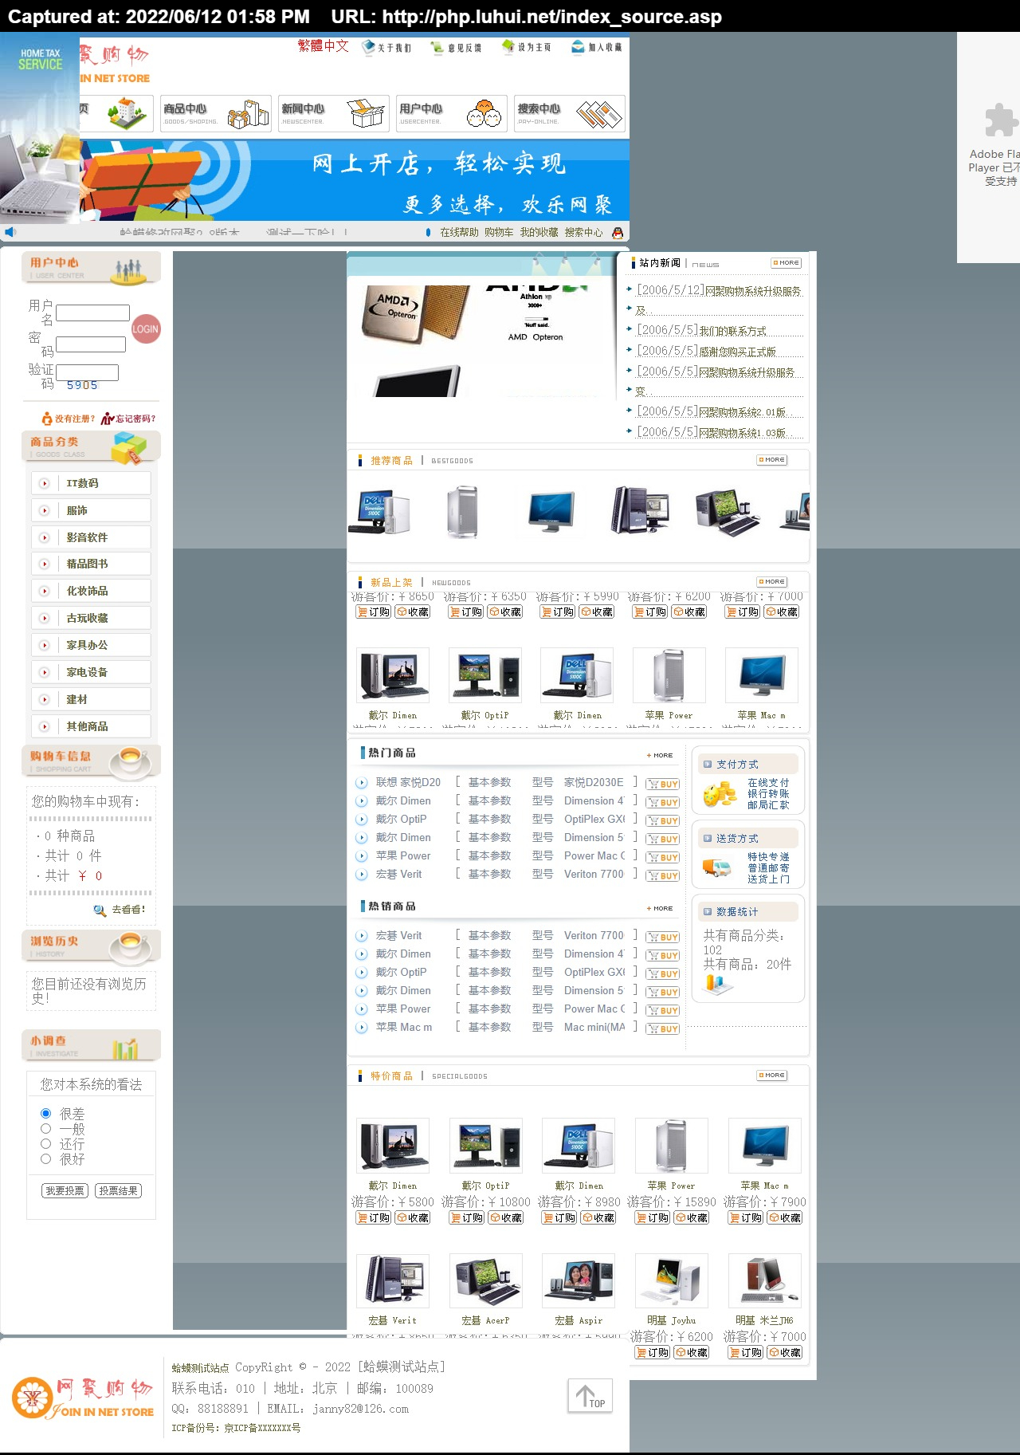Viewport: 1020px width, 1455px height.
Task: Click BUY for Mac mini row in 热销商品
Action: [662, 1029]
